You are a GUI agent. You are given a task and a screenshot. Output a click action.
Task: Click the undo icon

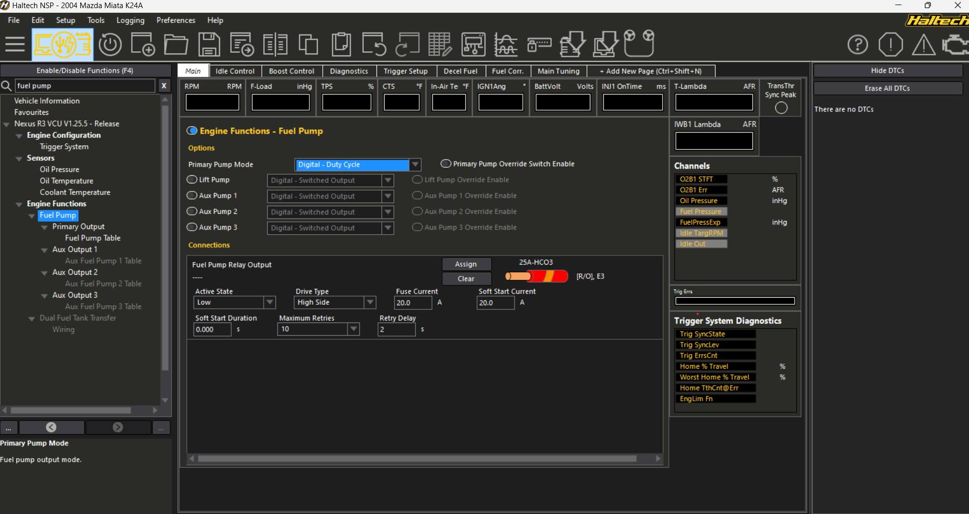click(x=374, y=45)
